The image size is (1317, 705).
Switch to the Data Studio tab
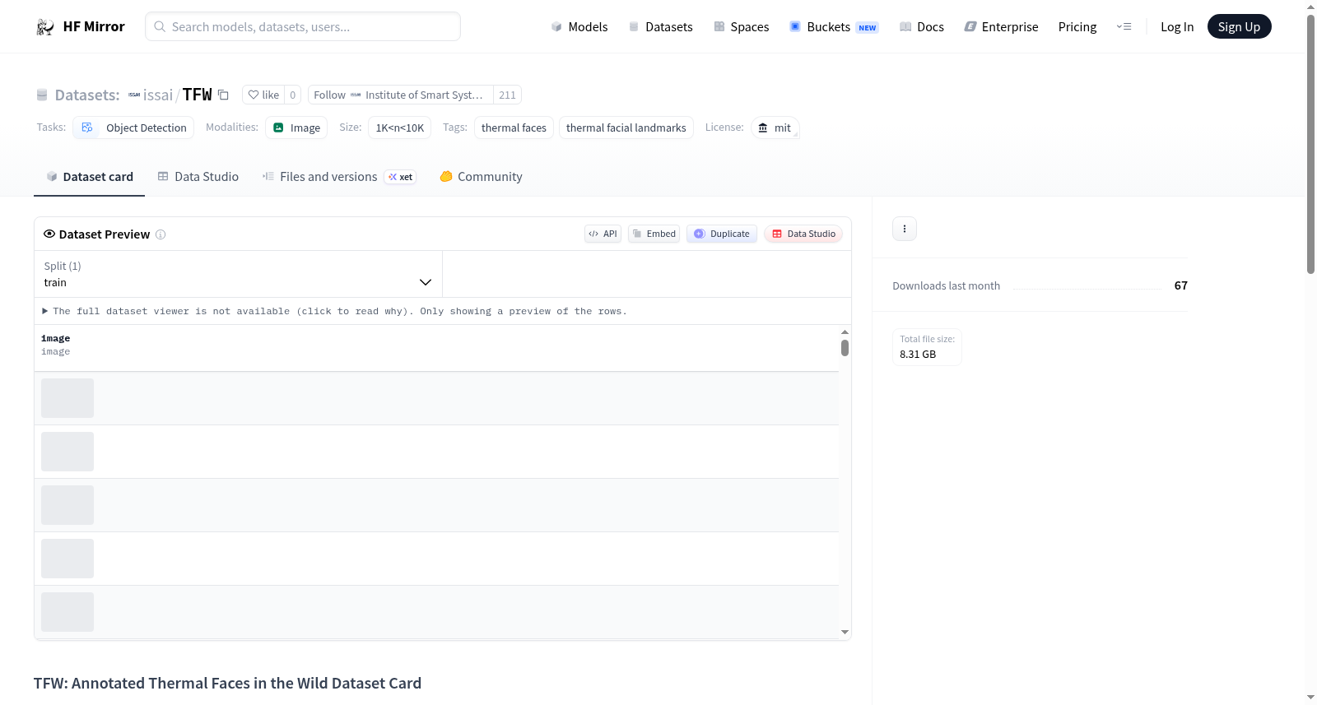[x=198, y=177]
